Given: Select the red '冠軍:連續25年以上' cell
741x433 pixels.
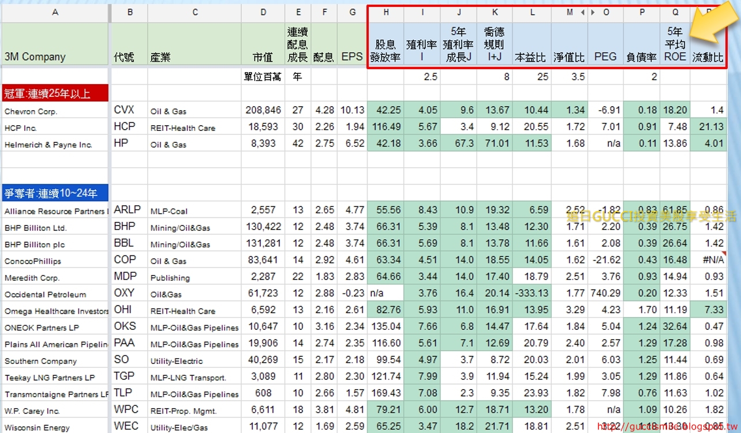Looking at the screenshot, I should point(55,93).
